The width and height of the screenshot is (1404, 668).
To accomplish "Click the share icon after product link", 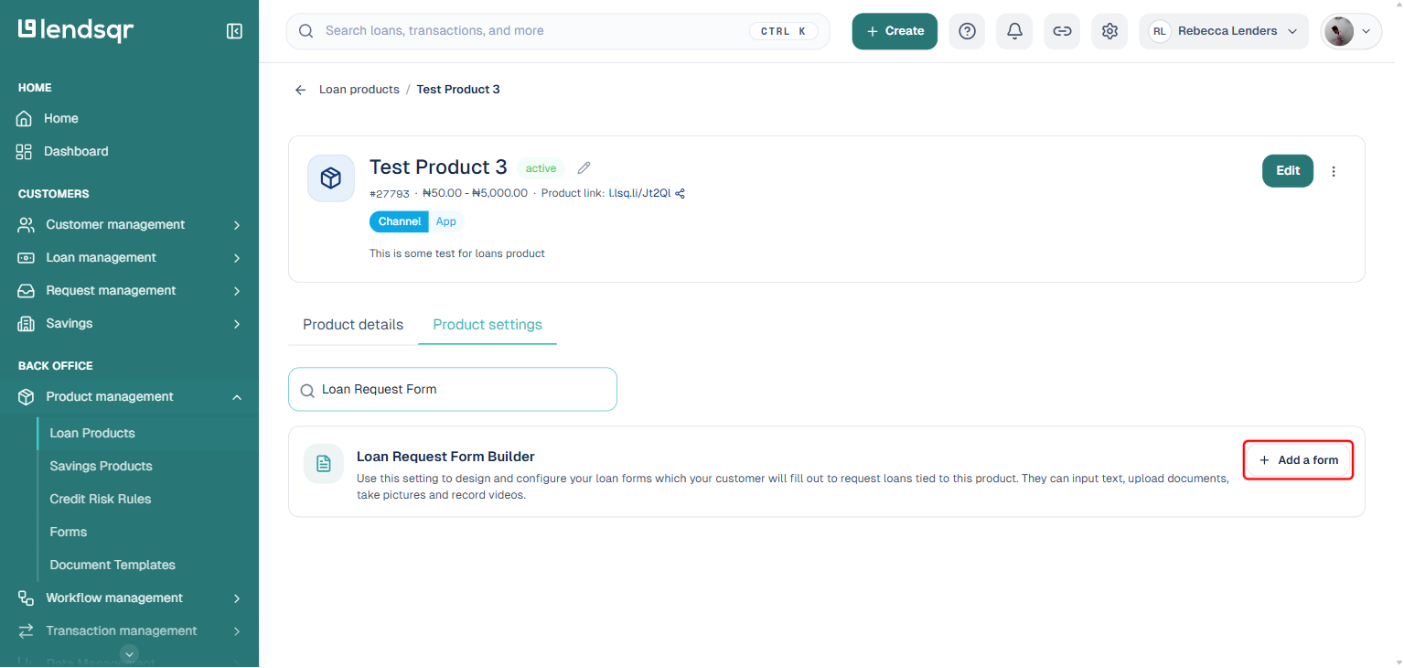I will click(x=680, y=193).
